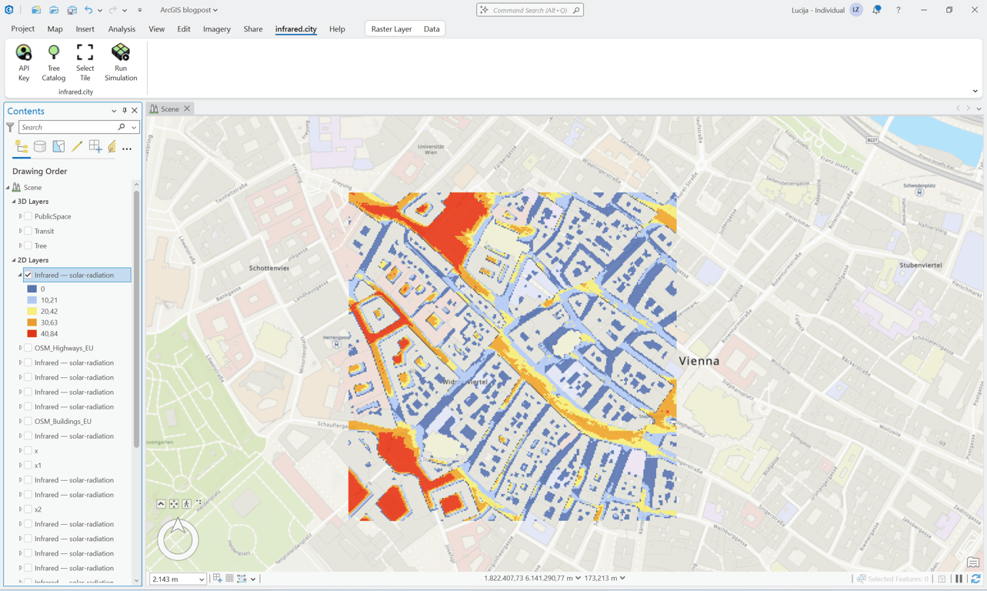
Task: Switch Contents to List By Snapping
Action: (95, 147)
